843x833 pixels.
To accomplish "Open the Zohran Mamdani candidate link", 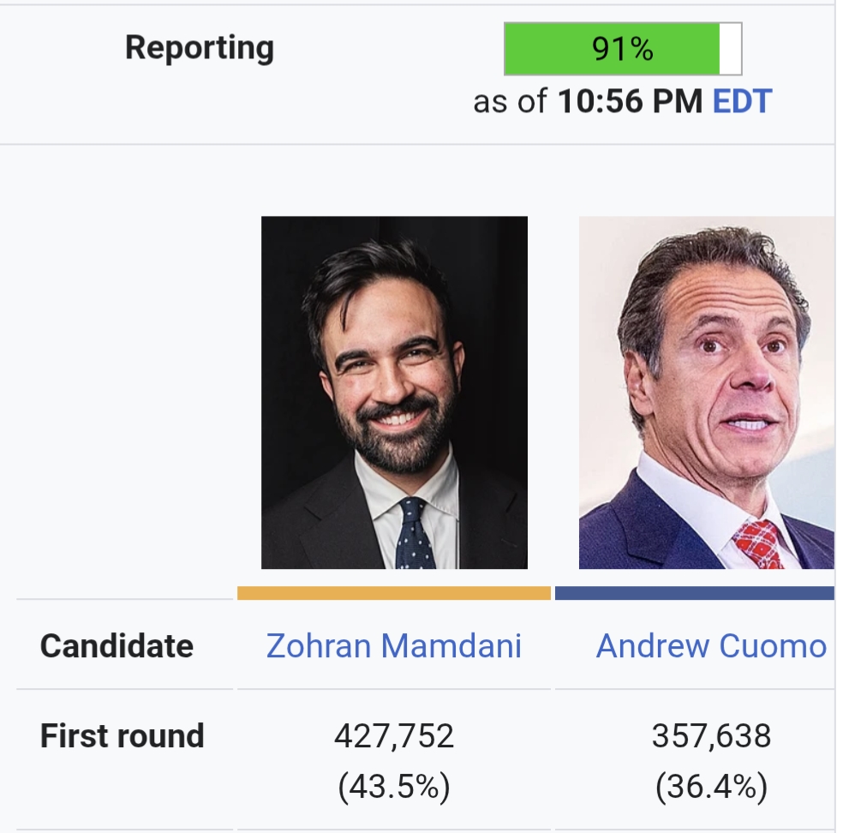I will point(393,645).
